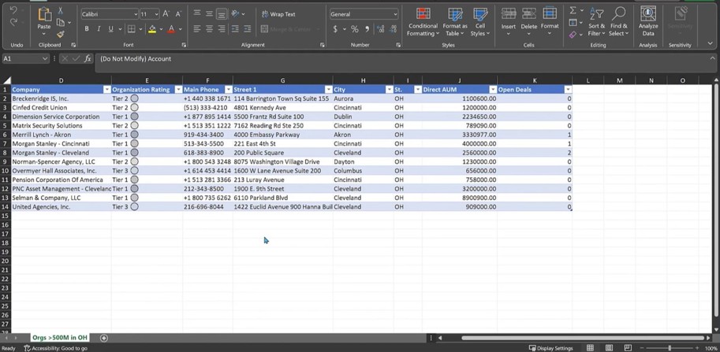The width and height of the screenshot is (720, 352).
Task: Open Open Deals filter dropdown
Action: (569, 90)
